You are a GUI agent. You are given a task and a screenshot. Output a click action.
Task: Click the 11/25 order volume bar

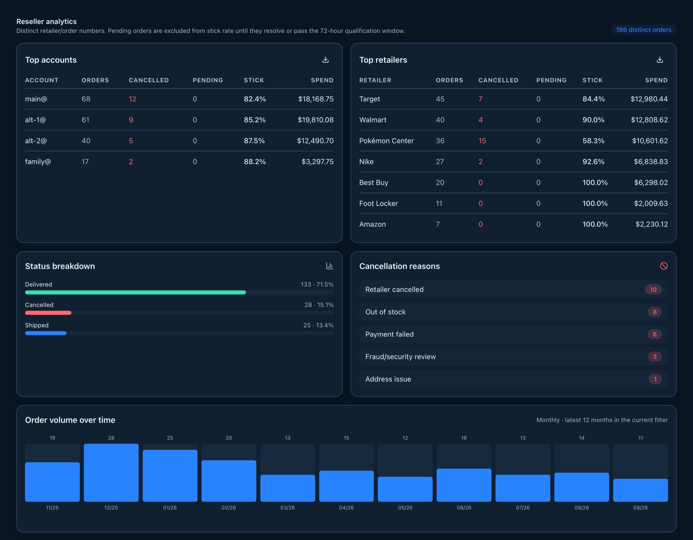coord(52,482)
